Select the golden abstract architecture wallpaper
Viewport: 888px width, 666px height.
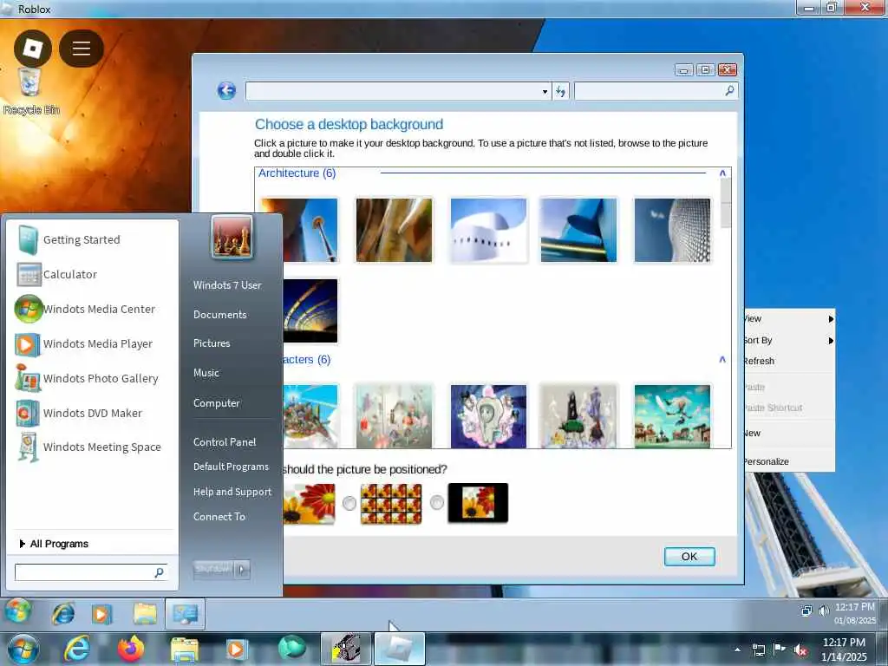[x=394, y=230]
